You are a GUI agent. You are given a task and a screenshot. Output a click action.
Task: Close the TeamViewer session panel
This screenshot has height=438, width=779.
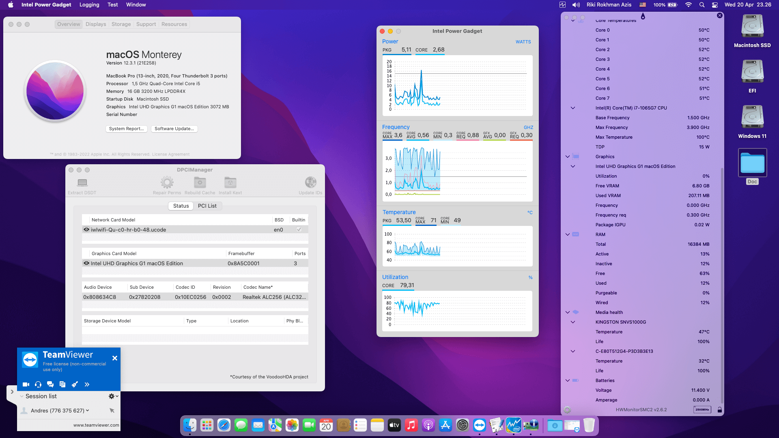pyautogui.click(x=115, y=358)
